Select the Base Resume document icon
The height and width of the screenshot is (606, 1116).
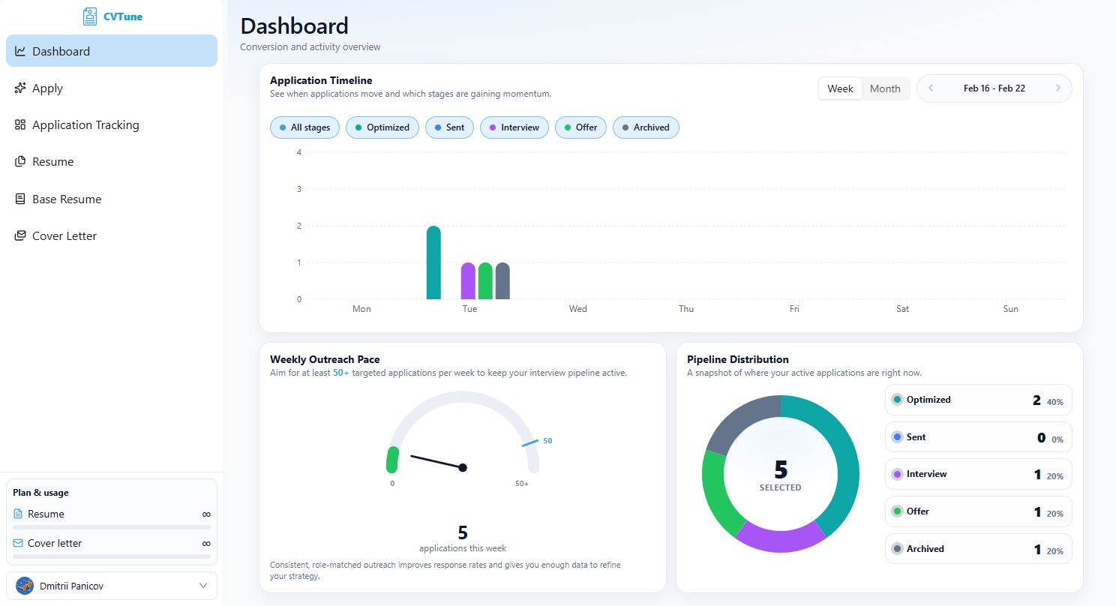click(x=20, y=199)
